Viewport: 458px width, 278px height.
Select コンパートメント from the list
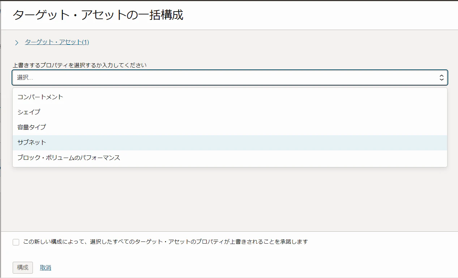click(230, 97)
